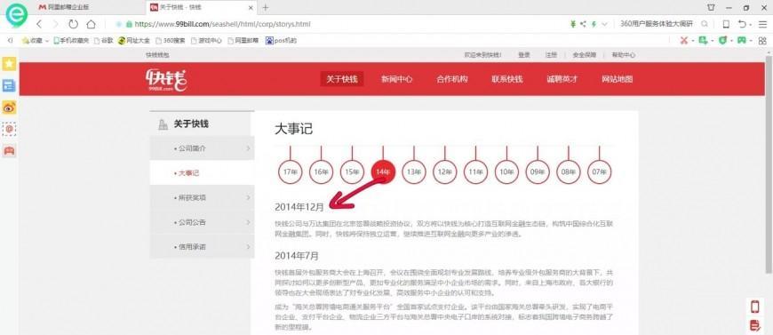Expand the 收藏 favorites dropdown arrow
This screenshot has height=335, width=773.
coord(47,41)
